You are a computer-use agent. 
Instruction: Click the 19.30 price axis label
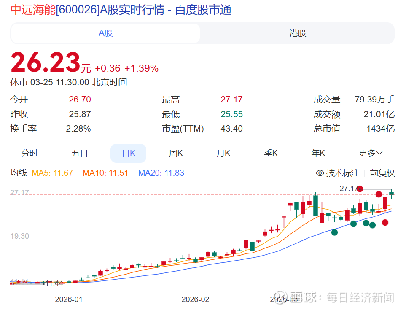pos(20,236)
